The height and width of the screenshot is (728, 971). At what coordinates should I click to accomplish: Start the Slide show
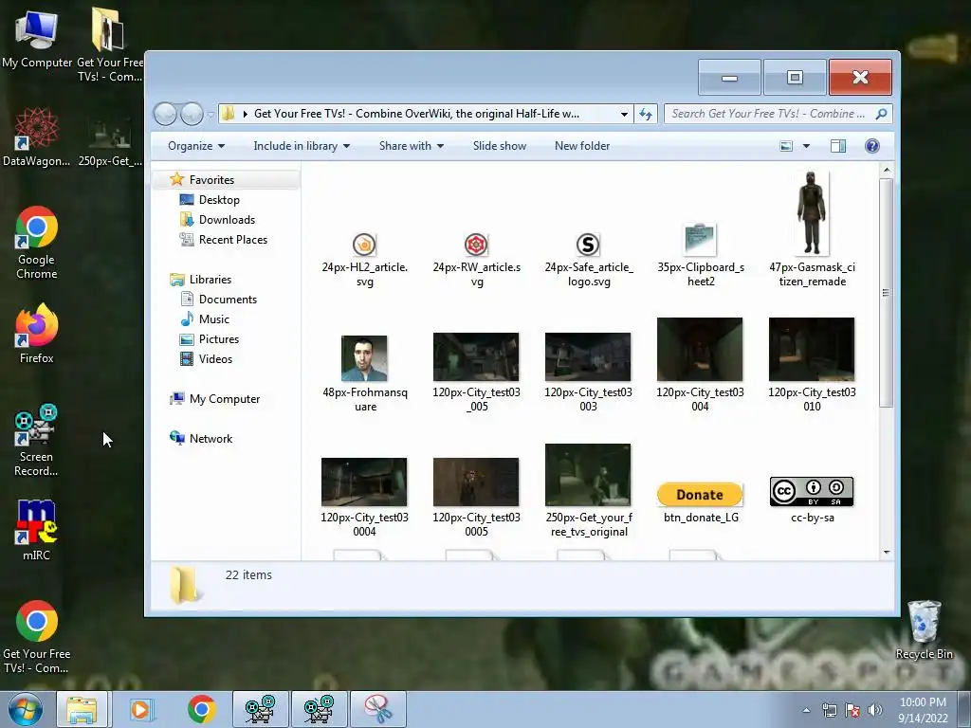tap(500, 146)
